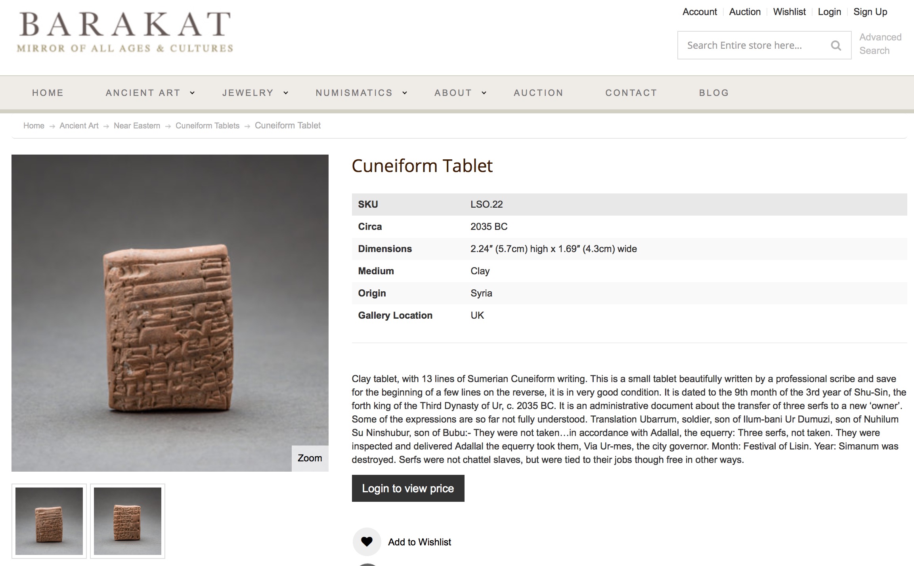Click the Zoom button on image

310,458
